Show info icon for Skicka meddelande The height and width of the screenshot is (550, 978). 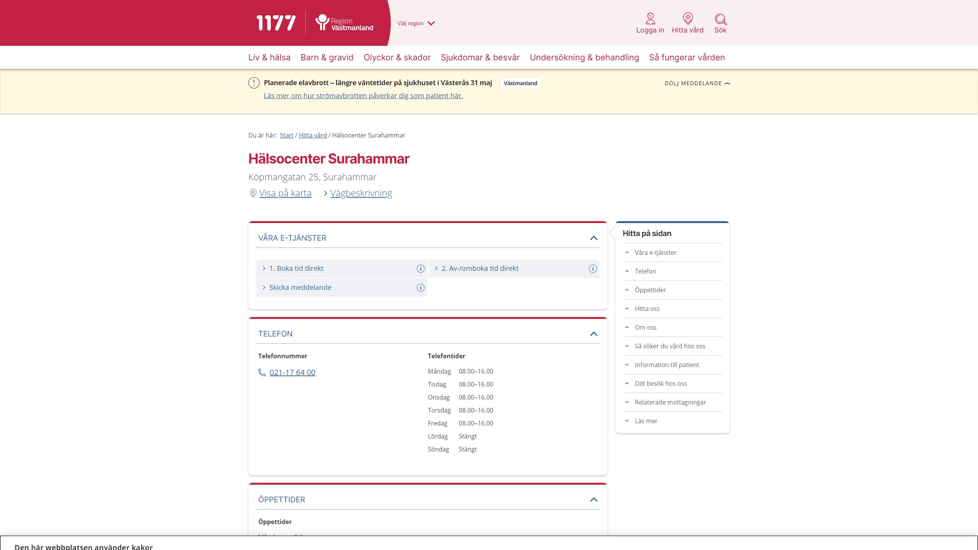pyautogui.click(x=421, y=288)
